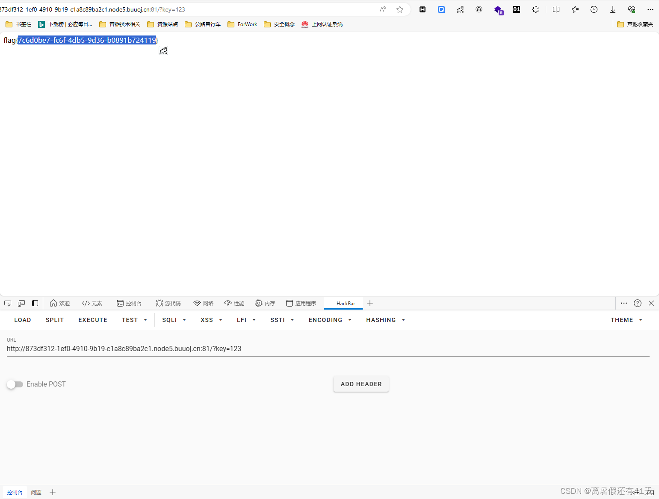Screen dimensions: 659x499
Task: Activate the inspect element picker icon
Action: coord(8,303)
